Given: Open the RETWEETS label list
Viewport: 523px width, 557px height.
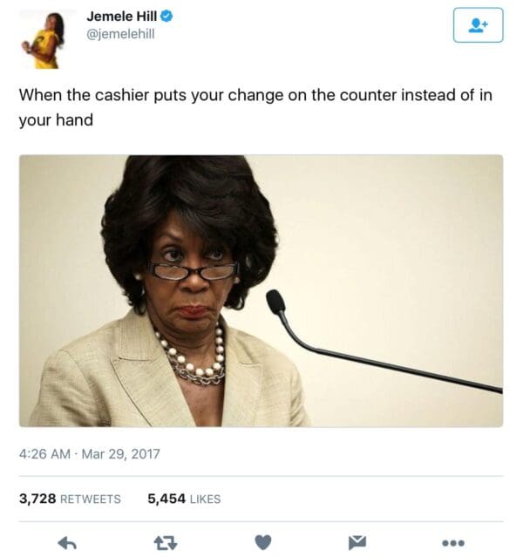Looking at the screenshot, I should [91, 499].
